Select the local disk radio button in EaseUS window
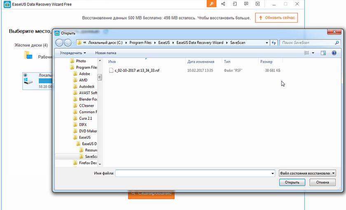 [x=25, y=75]
